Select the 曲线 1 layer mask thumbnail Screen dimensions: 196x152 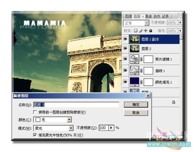(148, 71)
